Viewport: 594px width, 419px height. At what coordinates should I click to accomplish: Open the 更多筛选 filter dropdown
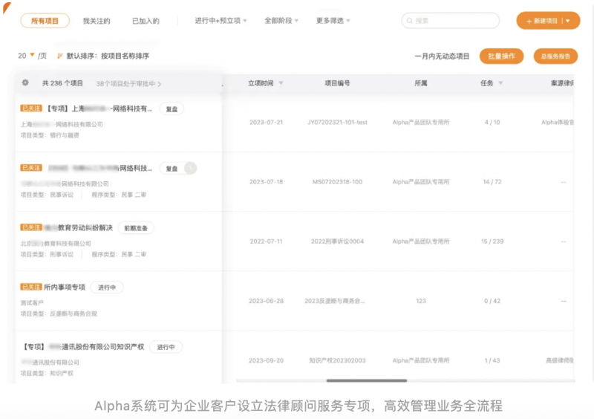point(333,21)
